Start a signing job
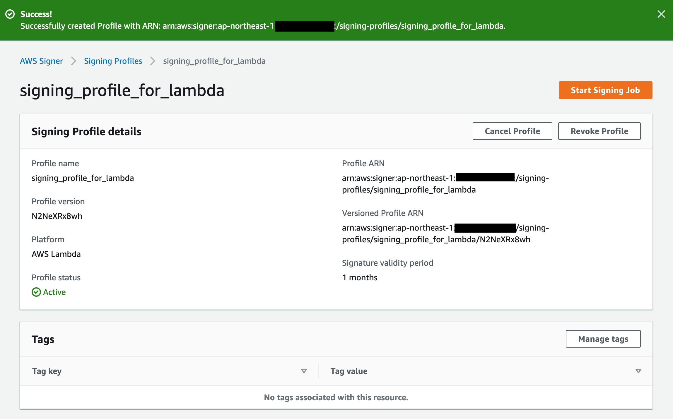 point(605,90)
